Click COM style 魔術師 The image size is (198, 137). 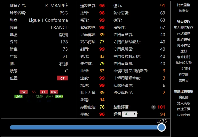pyautogui.click(x=184, y=97)
